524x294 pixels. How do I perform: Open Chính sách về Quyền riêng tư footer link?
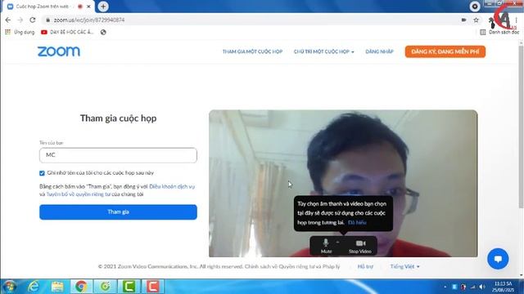(292, 266)
